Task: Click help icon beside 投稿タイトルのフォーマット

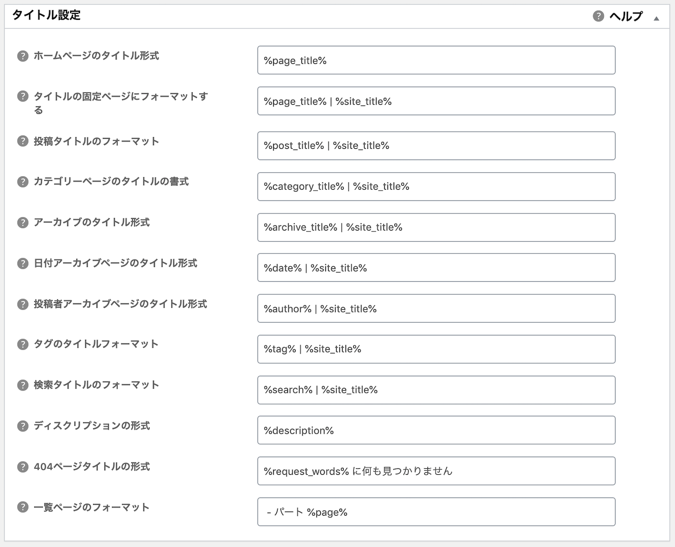Action: pyautogui.click(x=22, y=141)
